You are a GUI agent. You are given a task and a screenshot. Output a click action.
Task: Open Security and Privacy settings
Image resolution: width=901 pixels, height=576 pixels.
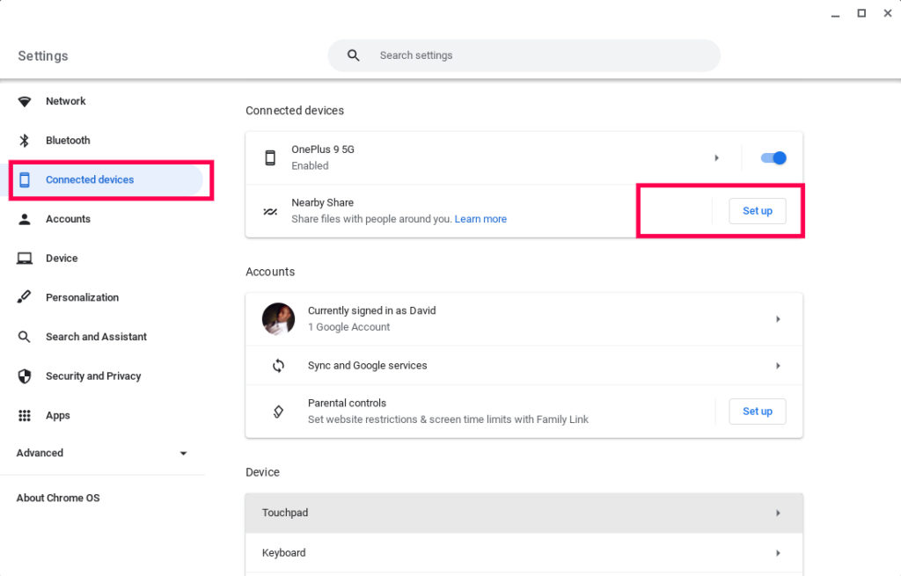point(93,376)
